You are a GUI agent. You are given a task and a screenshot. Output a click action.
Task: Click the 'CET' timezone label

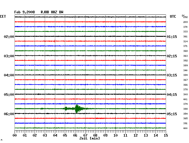coord(3,16)
